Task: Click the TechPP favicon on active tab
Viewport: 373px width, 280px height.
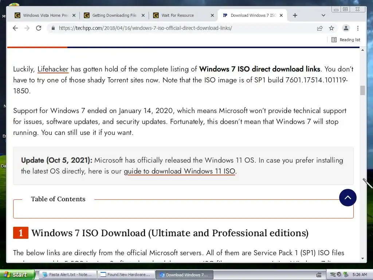Action: point(225,15)
